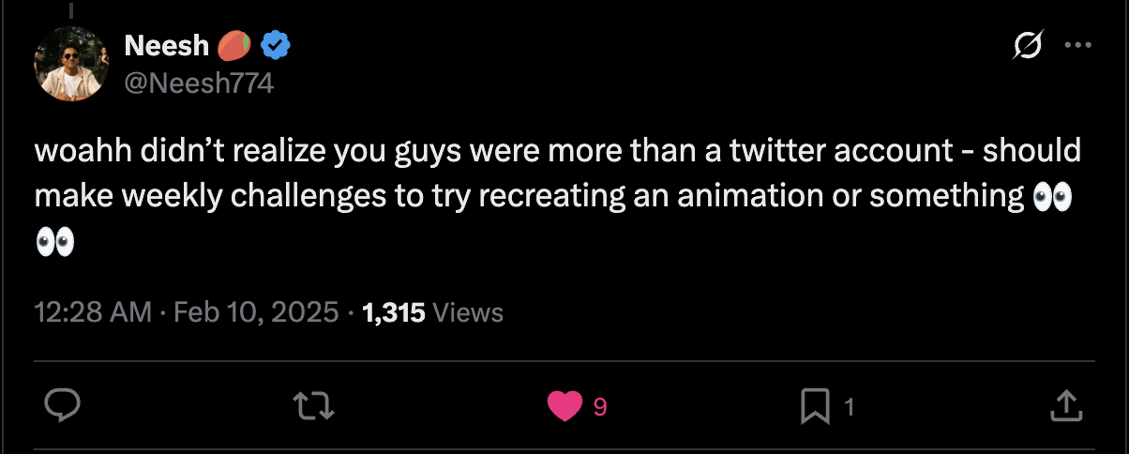Click Neesh's profile avatar photo
The width and height of the screenshot is (1129, 454).
tap(72, 63)
